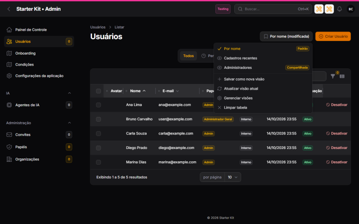
Task: Toggle table columns icon
Action: click(x=342, y=76)
